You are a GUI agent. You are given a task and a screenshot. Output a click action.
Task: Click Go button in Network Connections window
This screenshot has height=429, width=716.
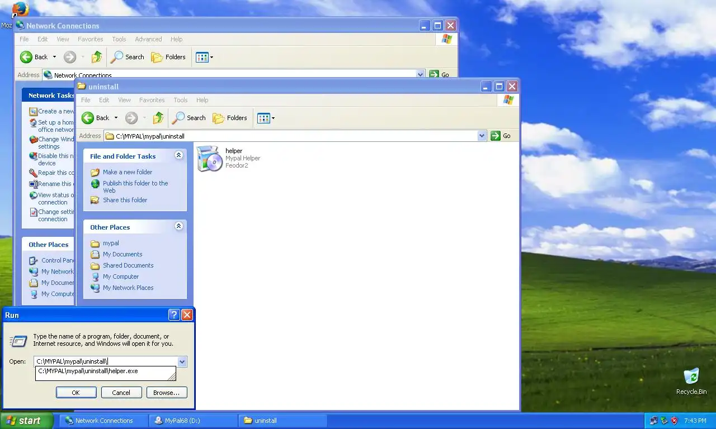pos(439,74)
